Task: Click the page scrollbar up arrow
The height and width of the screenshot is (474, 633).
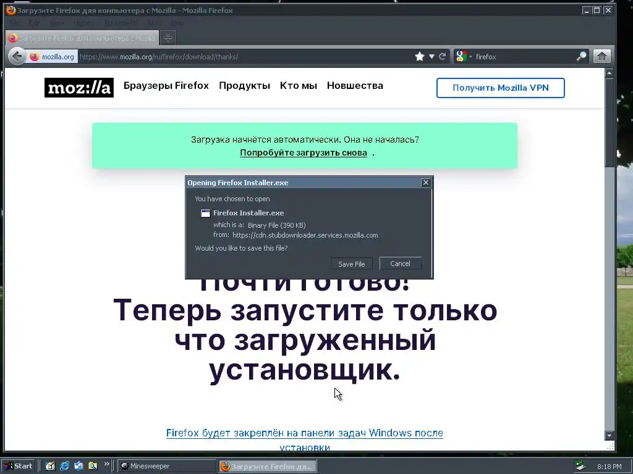Action: [x=609, y=73]
